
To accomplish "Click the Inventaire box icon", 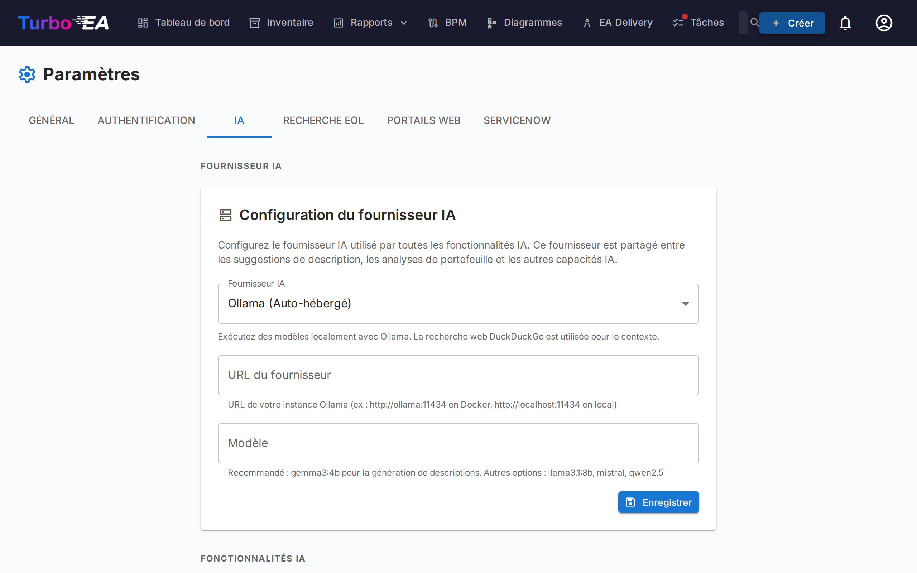I will (254, 22).
